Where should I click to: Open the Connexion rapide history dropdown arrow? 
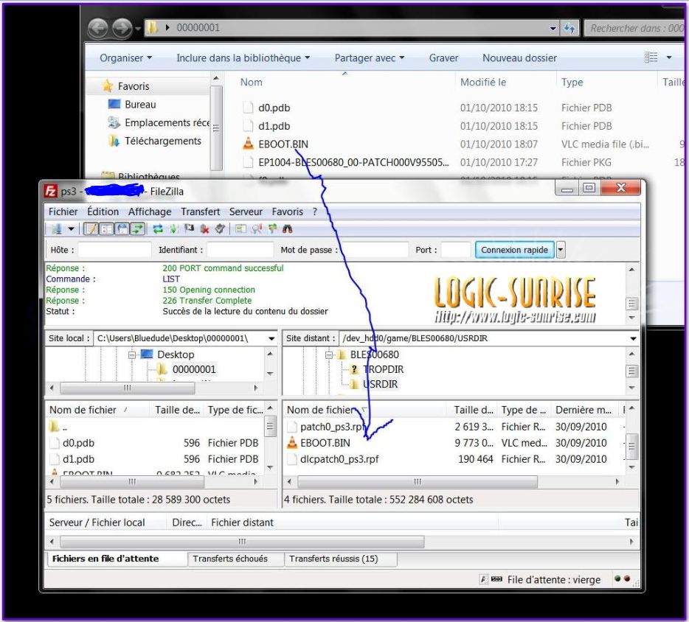pos(559,250)
